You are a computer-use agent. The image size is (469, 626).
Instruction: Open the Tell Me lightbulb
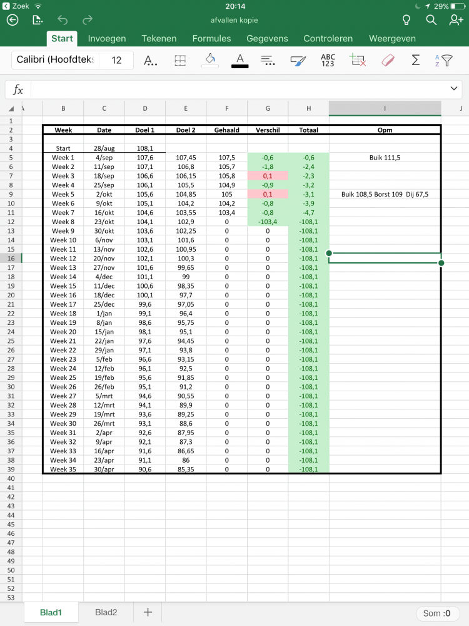pyautogui.click(x=406, y=20)
